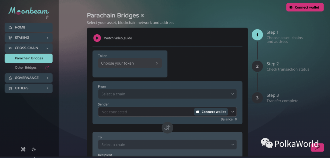Go to Home in sidebar

tap(28, 28)
